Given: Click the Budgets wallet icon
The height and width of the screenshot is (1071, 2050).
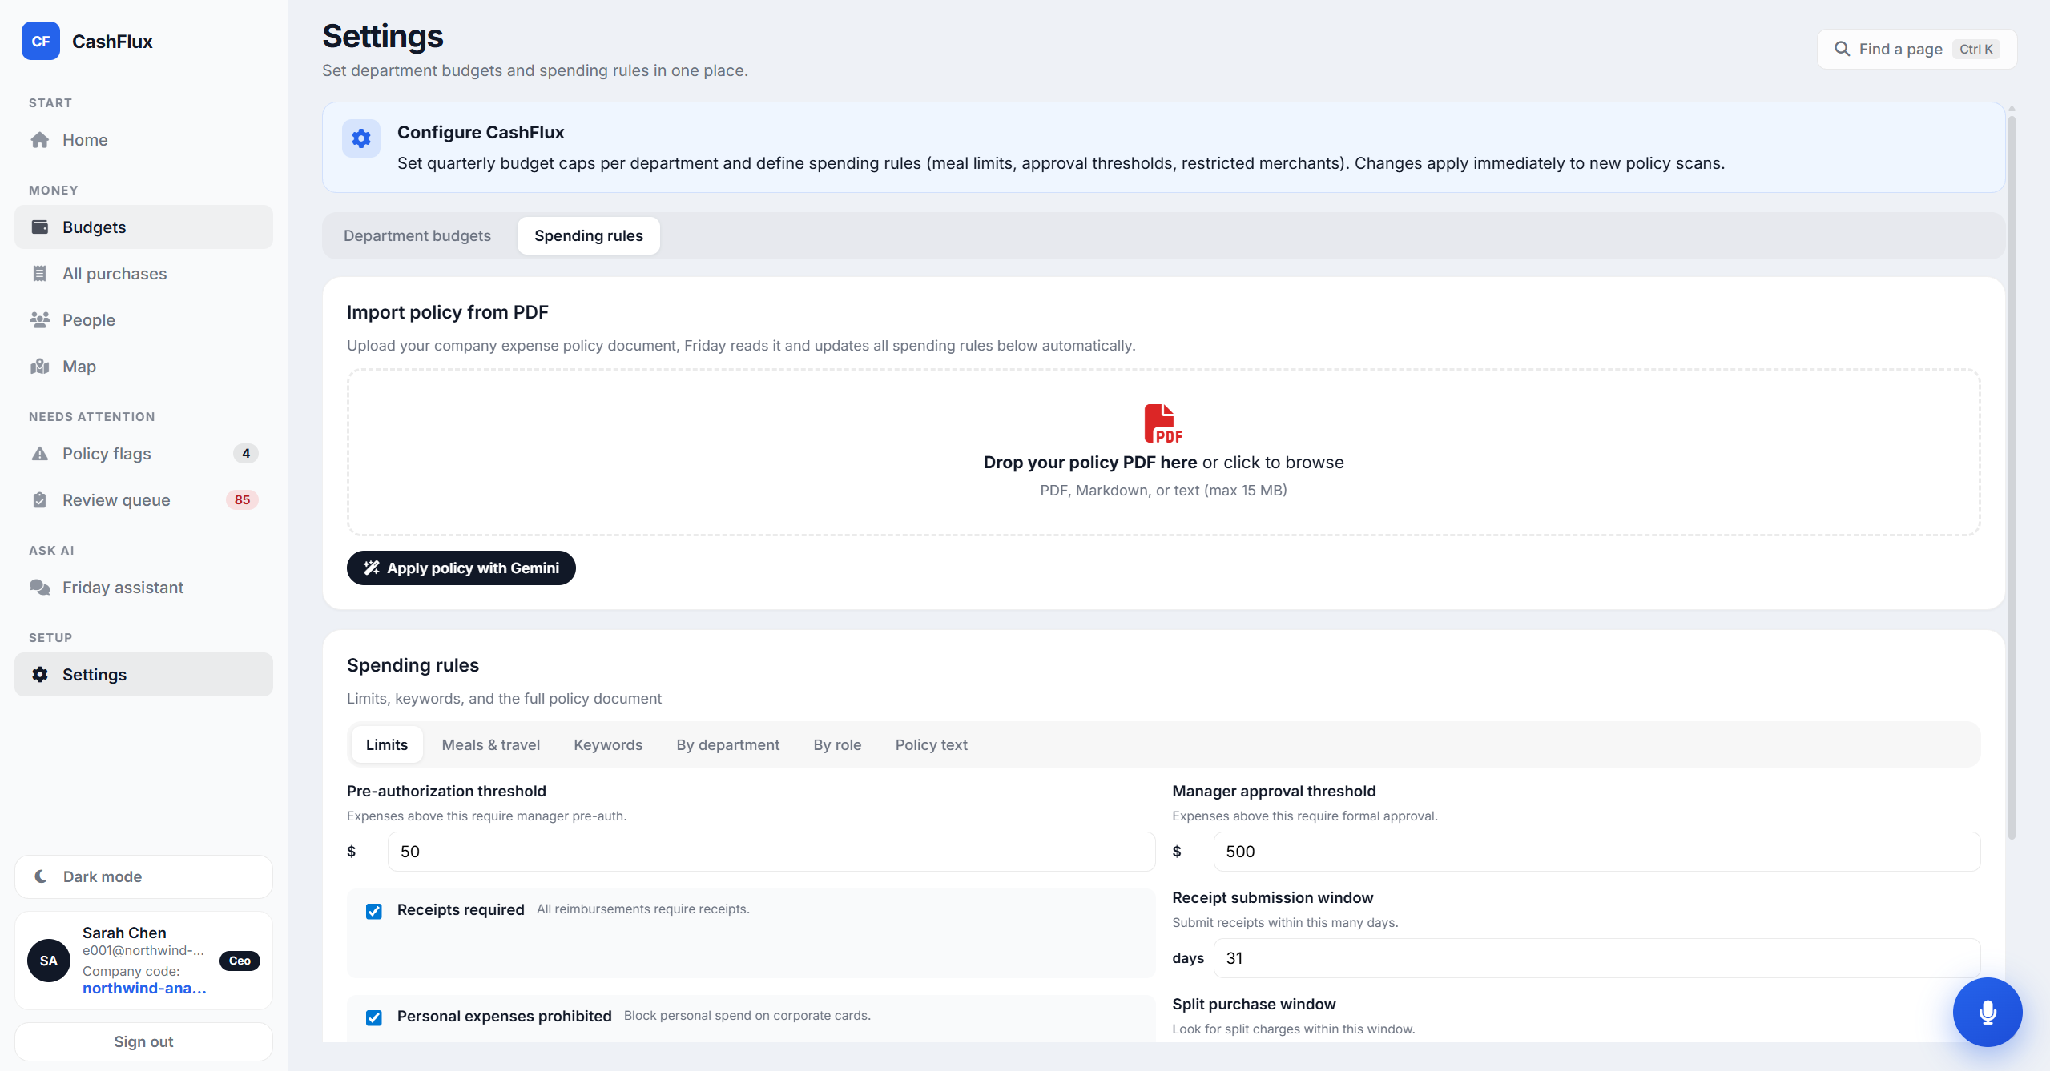Looking at the screenshot, I should (x=40, y=227).
